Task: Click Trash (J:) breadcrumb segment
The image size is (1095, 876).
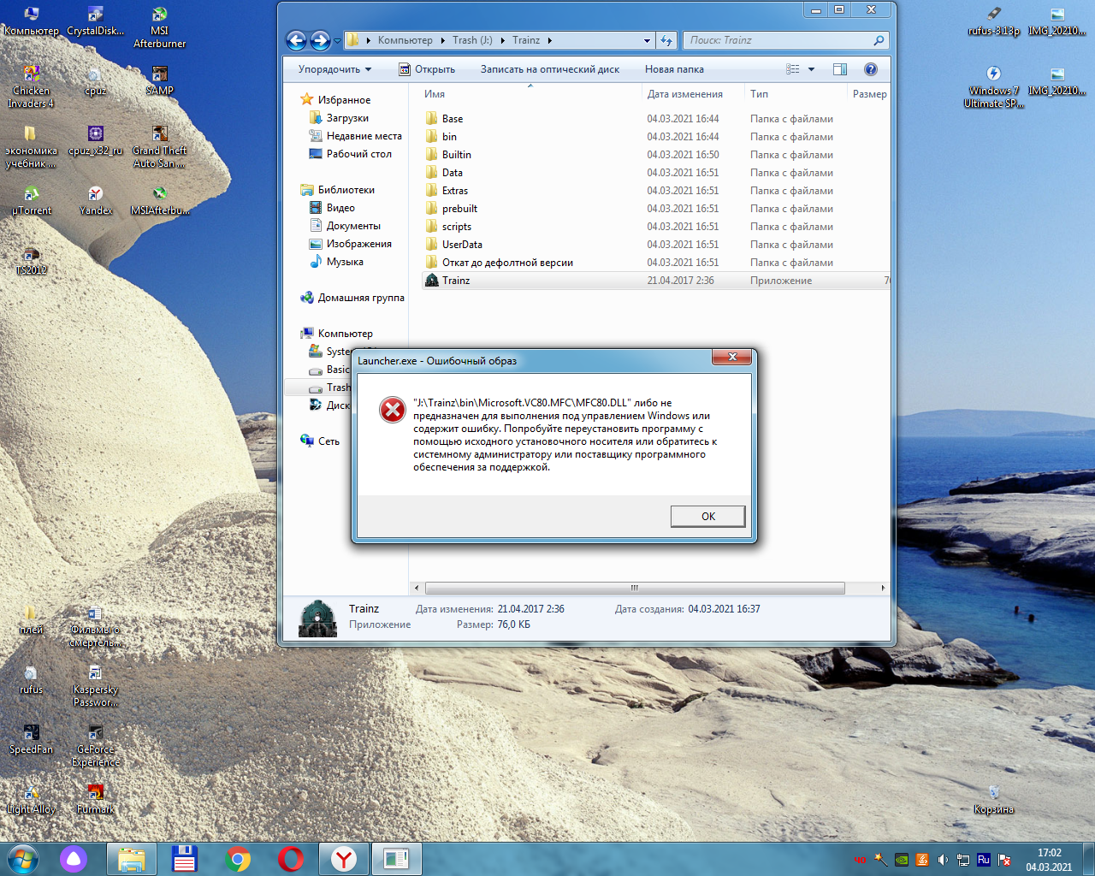Action: (472, 40)
